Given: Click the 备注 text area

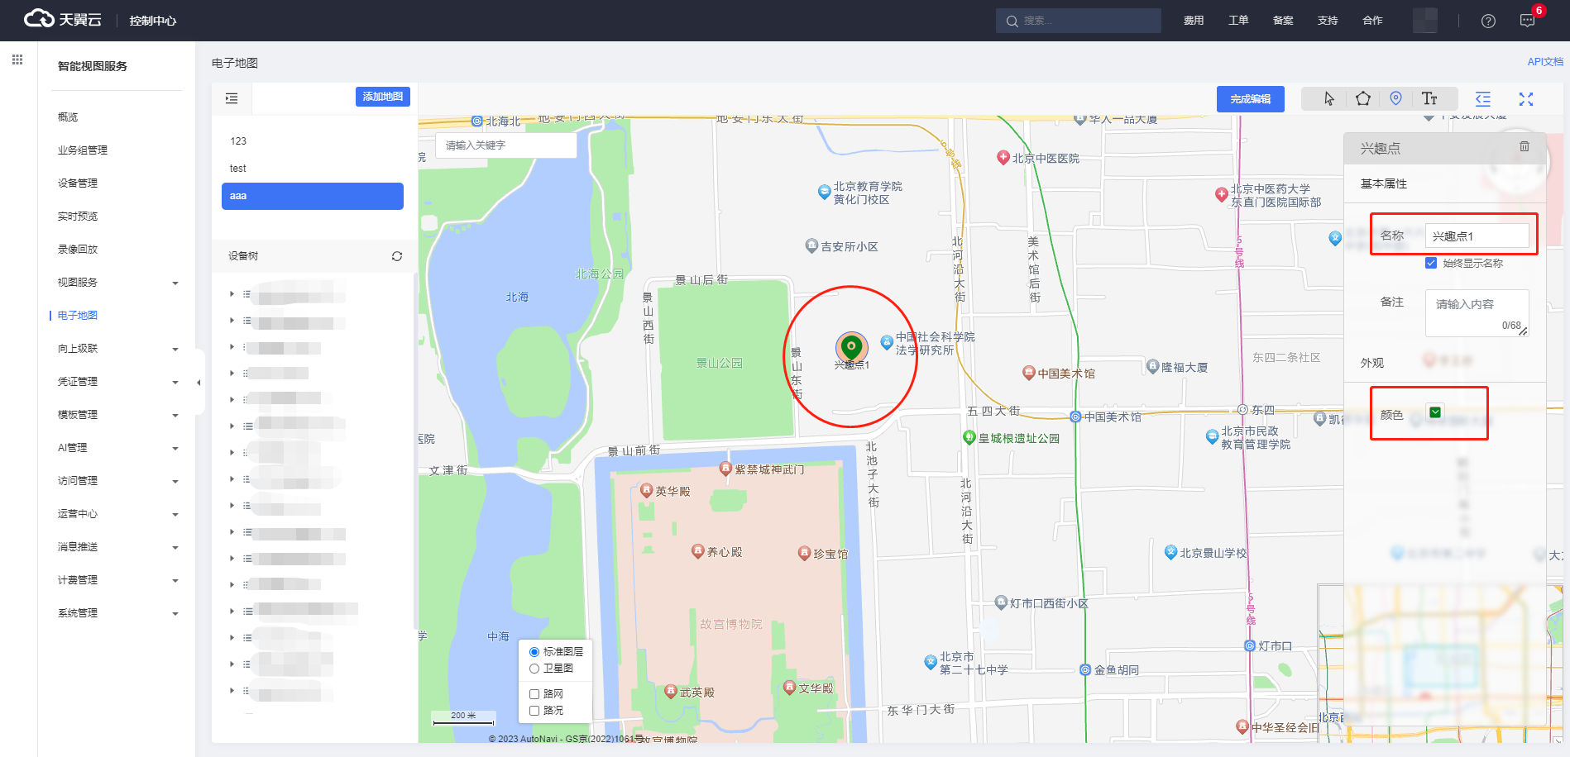Looking at the screenshot, I should pyautogui.click(x=1477, y=312).
